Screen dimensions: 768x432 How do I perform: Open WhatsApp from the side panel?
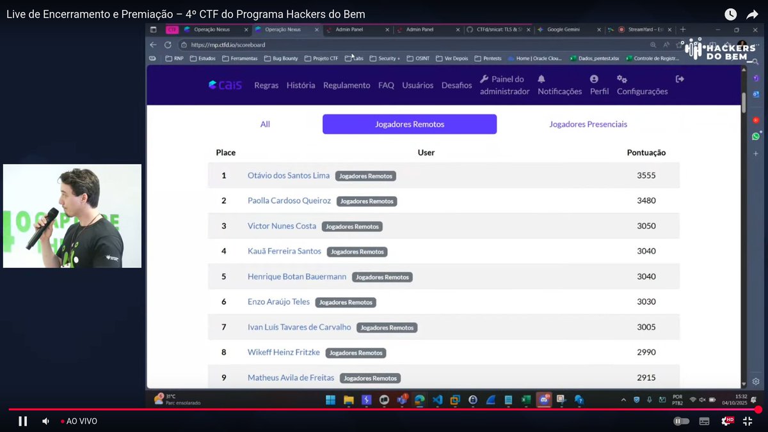pyautogui.click(x=756, y=136)
